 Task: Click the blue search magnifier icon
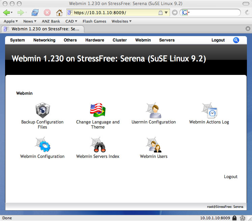point(236,40)
